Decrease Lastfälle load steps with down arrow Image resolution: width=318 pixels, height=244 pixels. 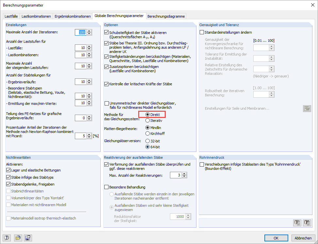click(x=89, y=49)
